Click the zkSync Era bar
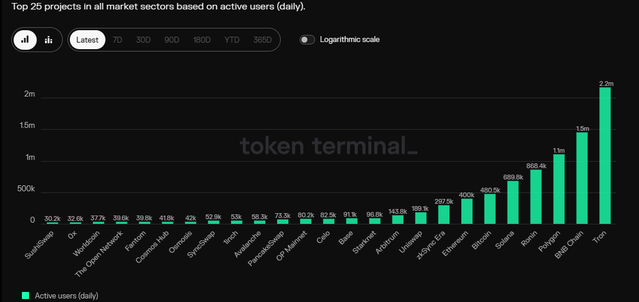 (x=444, y=214)
